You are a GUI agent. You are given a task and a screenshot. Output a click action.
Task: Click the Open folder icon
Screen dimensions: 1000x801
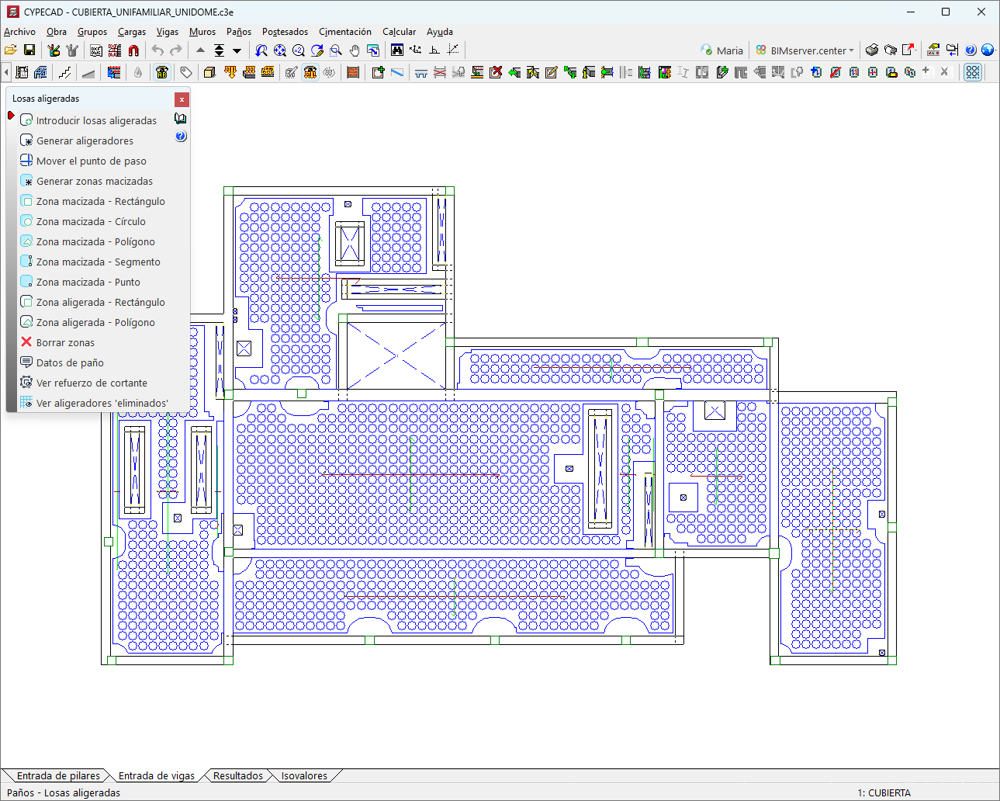tap(11, 50)
